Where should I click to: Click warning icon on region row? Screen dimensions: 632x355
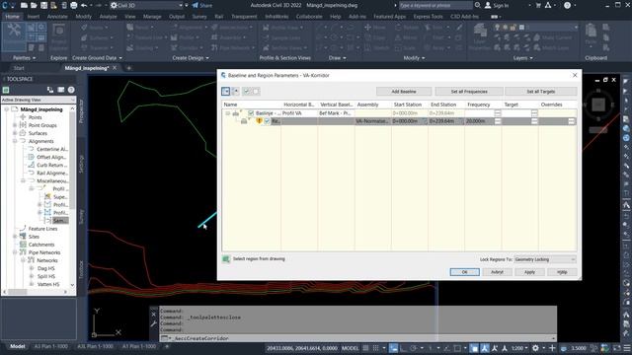coord(259,120)
